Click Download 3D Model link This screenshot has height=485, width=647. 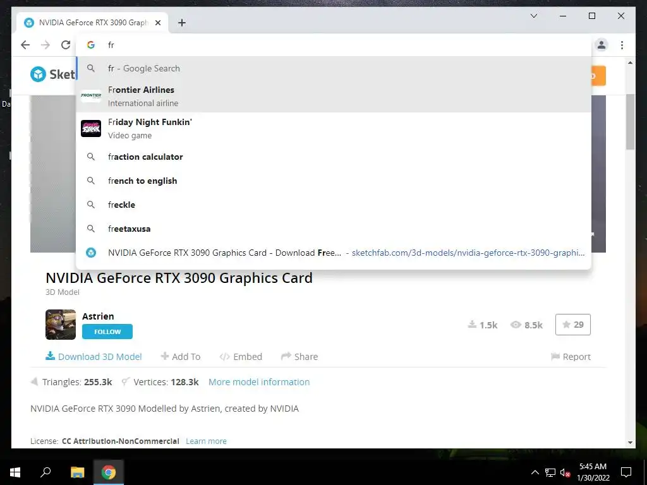94,356
